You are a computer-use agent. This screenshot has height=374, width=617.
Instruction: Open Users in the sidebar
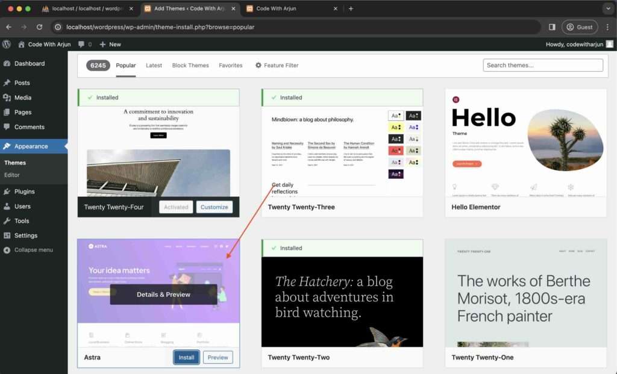[x=22, y=206]
